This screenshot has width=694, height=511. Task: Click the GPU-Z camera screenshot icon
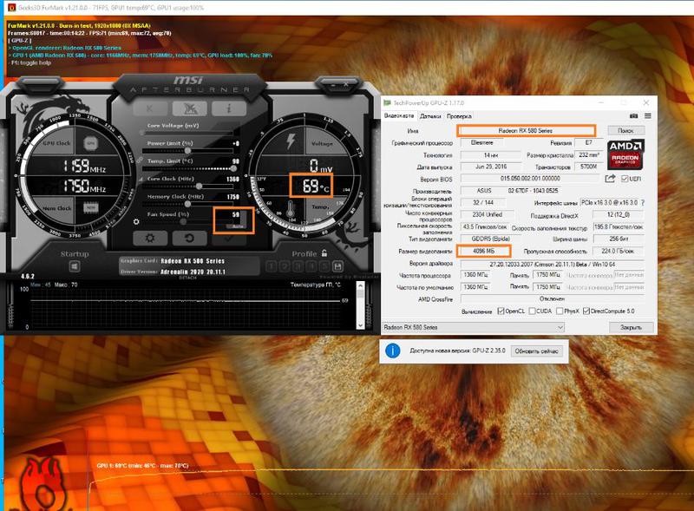coord(634,116)
